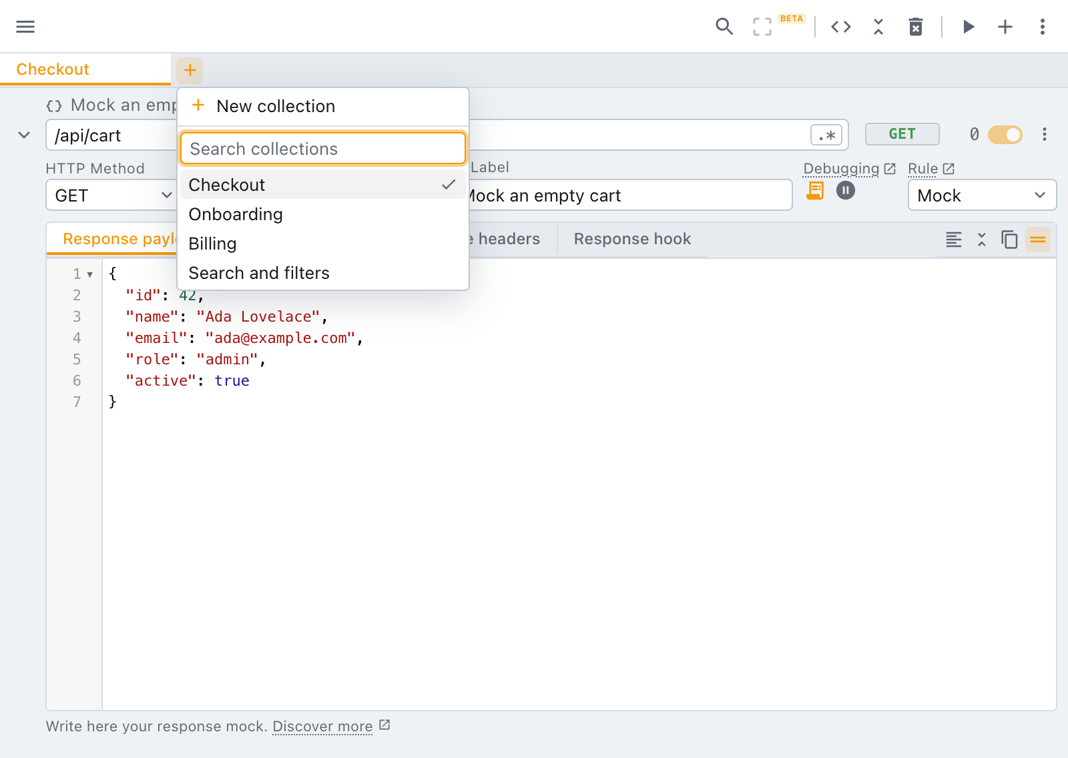Click the orange debugging log icon
Image resolution: width=1068 pixels, height=758 pixels.
pos(815,191)
